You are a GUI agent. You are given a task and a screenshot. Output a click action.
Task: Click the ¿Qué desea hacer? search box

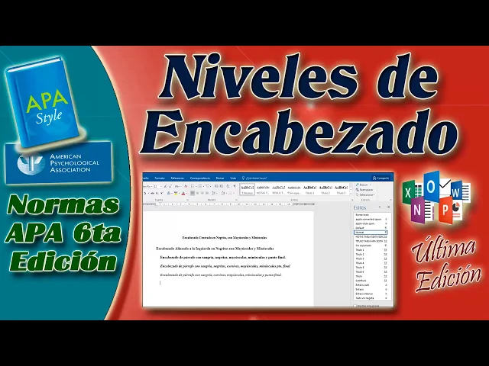pyautogui.click(x=254, y=178)
